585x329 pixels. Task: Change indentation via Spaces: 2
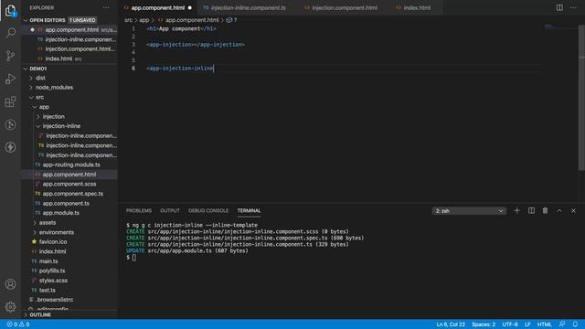pyautogui.click(x=484, y=324)
